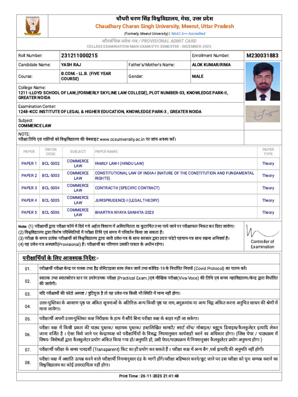Click the PAPER TYPE column header

(x=268, y=152)
